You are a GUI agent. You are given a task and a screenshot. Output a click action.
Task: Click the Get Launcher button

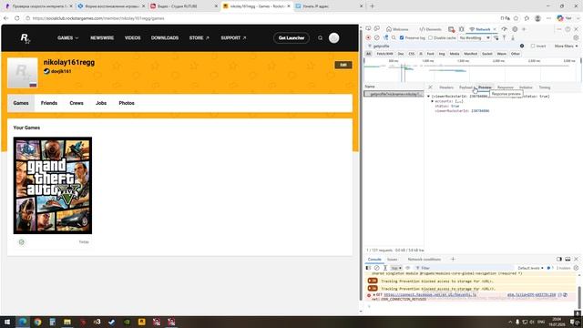pos(291,38)
